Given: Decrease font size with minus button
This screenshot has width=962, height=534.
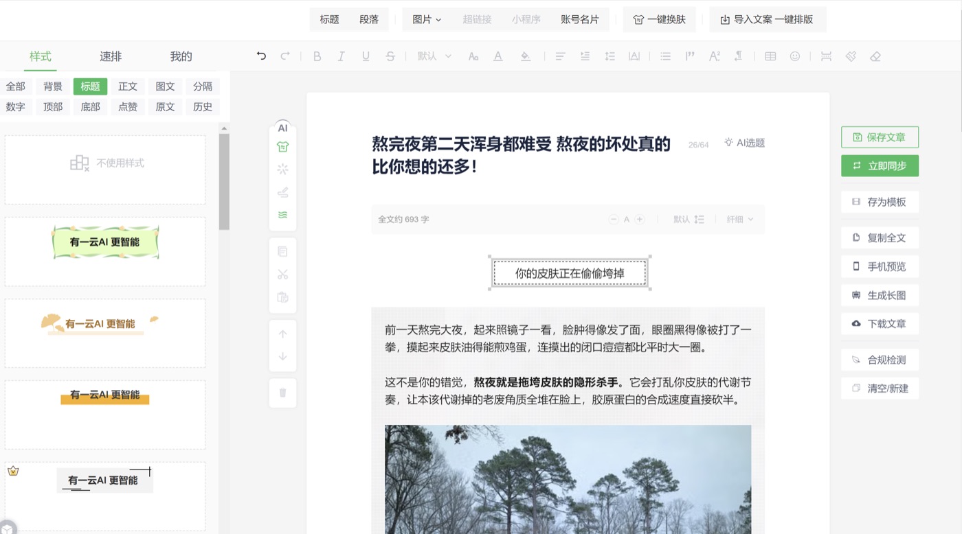Looking at the screenshot, I should point(614,220).
